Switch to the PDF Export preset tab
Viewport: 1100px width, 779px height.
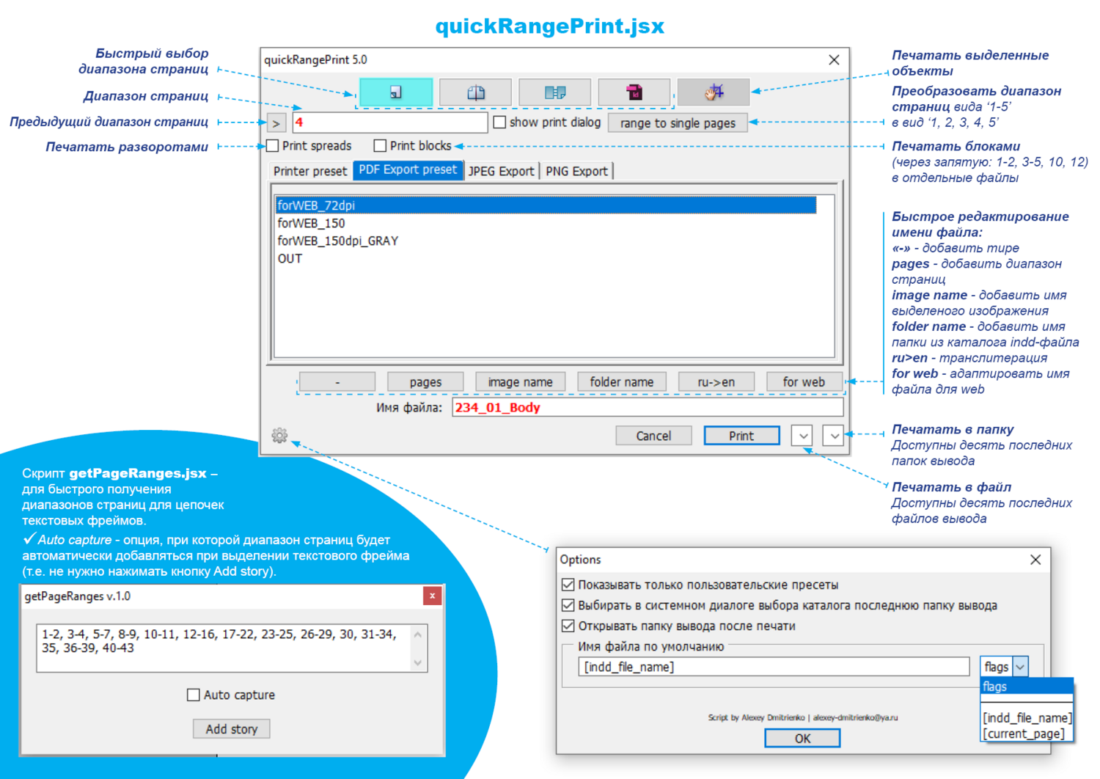pos(408,170)
